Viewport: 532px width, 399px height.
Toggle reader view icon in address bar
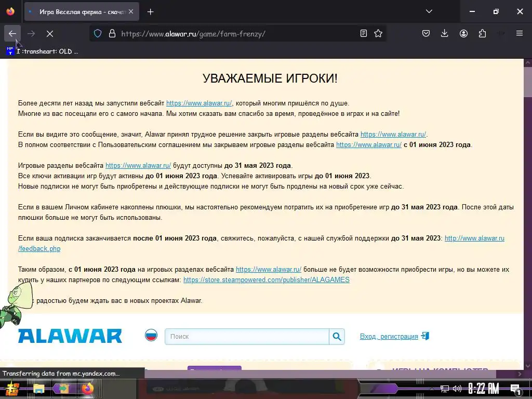tap(363, 33)
